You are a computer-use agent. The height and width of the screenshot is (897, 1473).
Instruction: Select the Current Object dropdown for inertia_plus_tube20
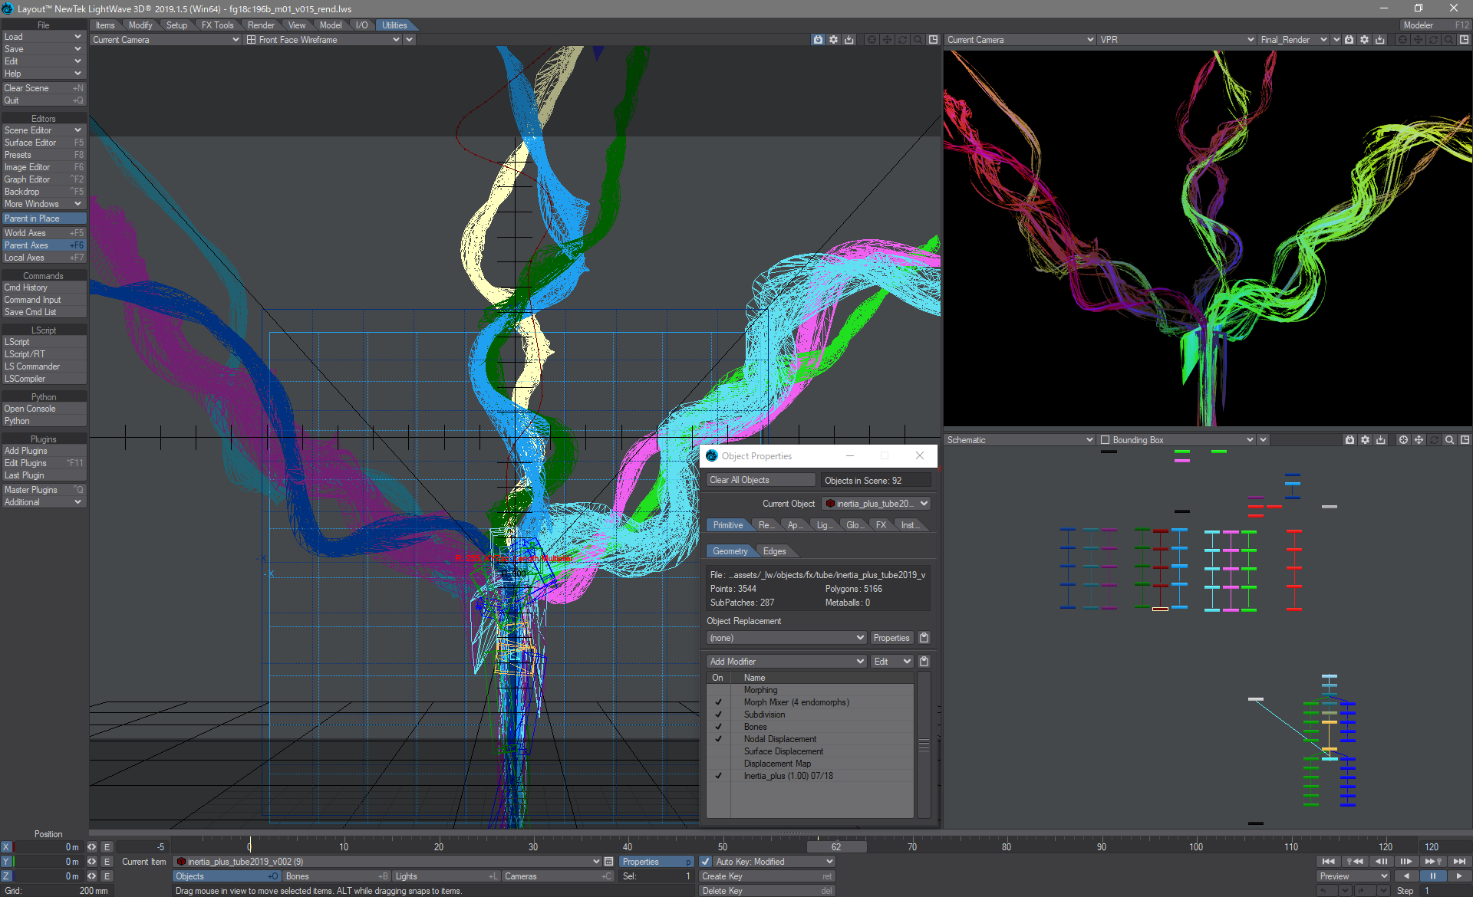click(x=875, y=504)
